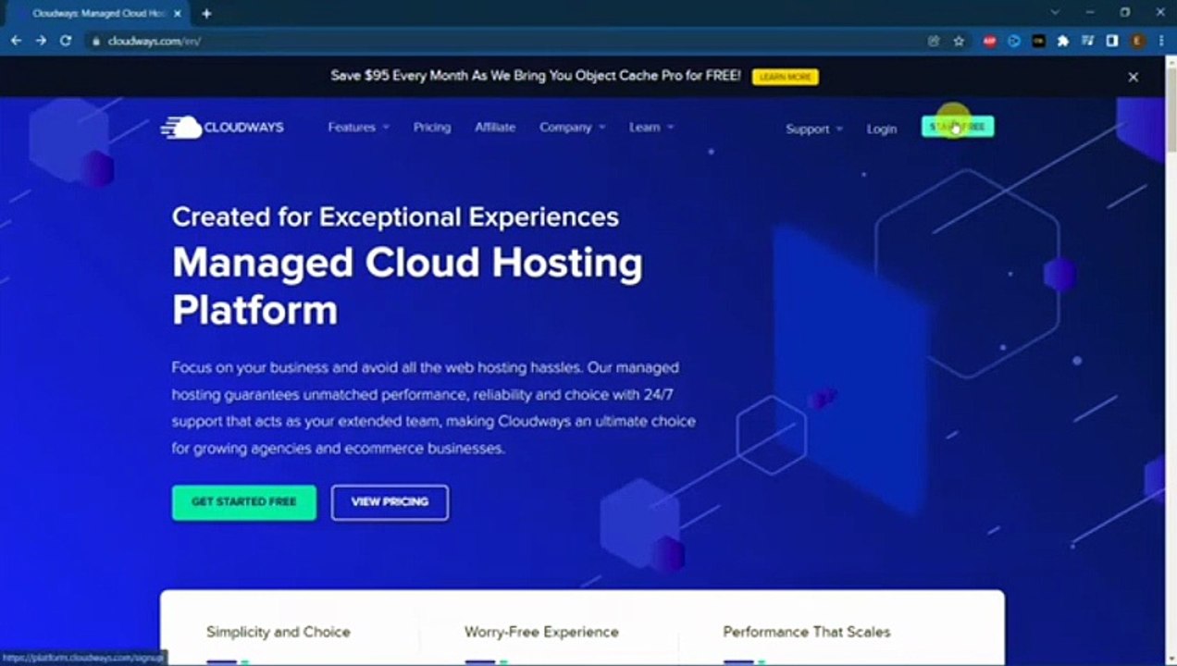Click the Get Started Free button
This screenshot has height=666, width=1177.
click(x=244, y=502)
